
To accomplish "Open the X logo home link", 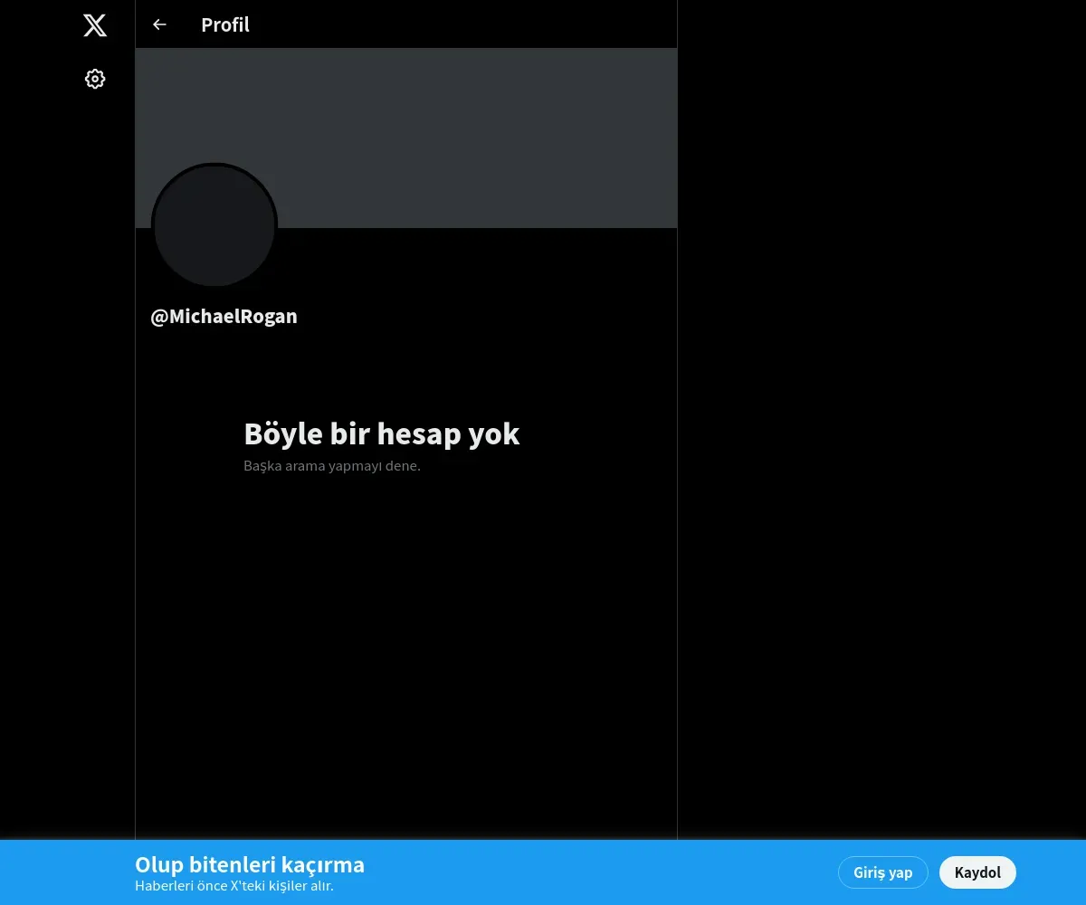I will point(95,25).
